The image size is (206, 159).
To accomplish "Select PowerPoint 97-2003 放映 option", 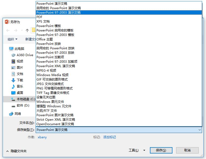I will pos(119,53).
